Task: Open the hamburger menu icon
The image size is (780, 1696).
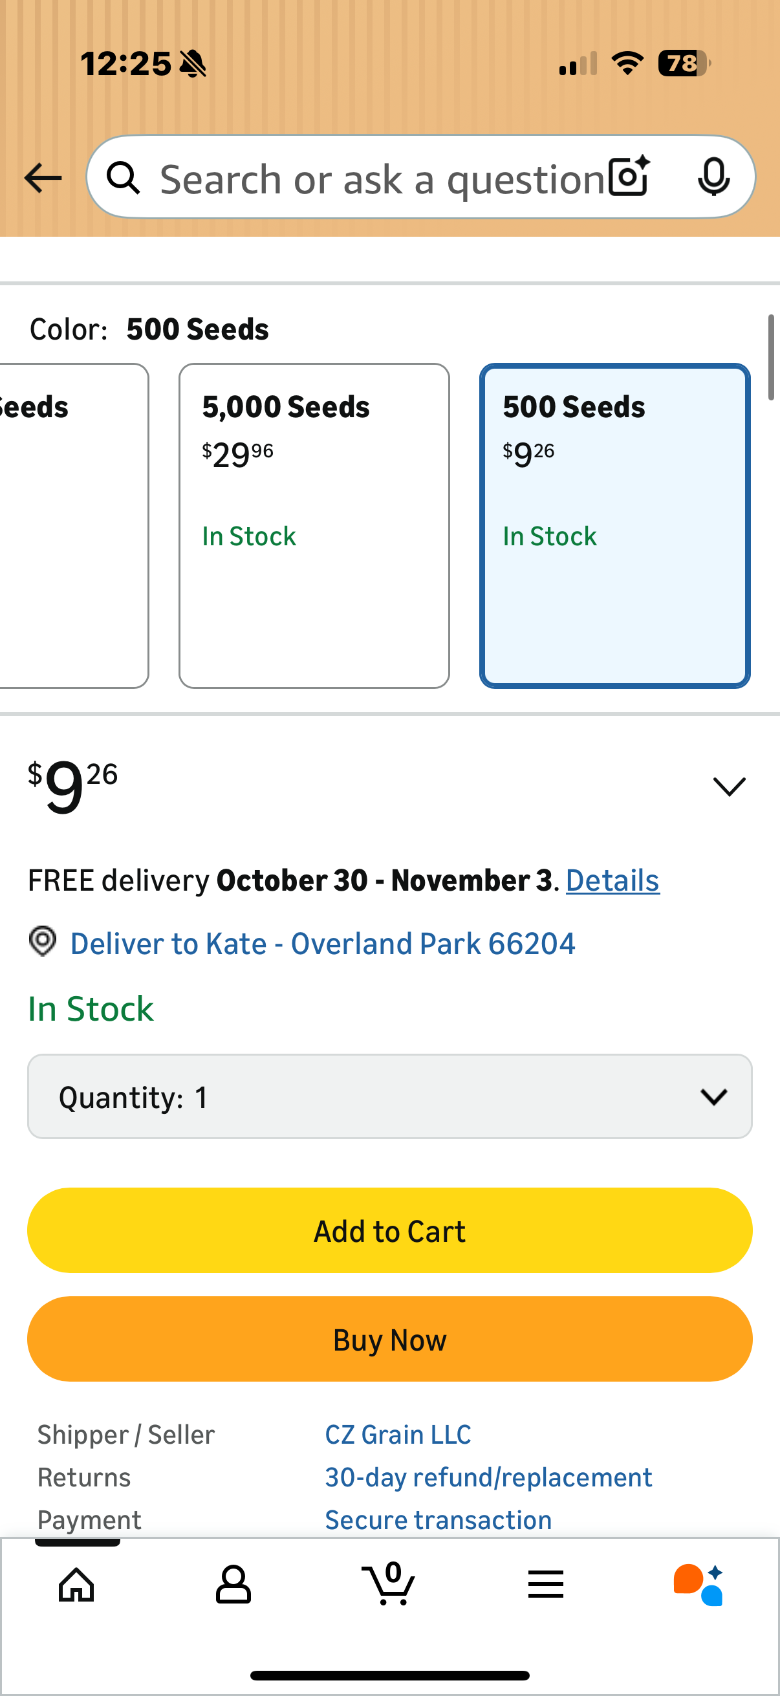Action: pos(546,1584)
